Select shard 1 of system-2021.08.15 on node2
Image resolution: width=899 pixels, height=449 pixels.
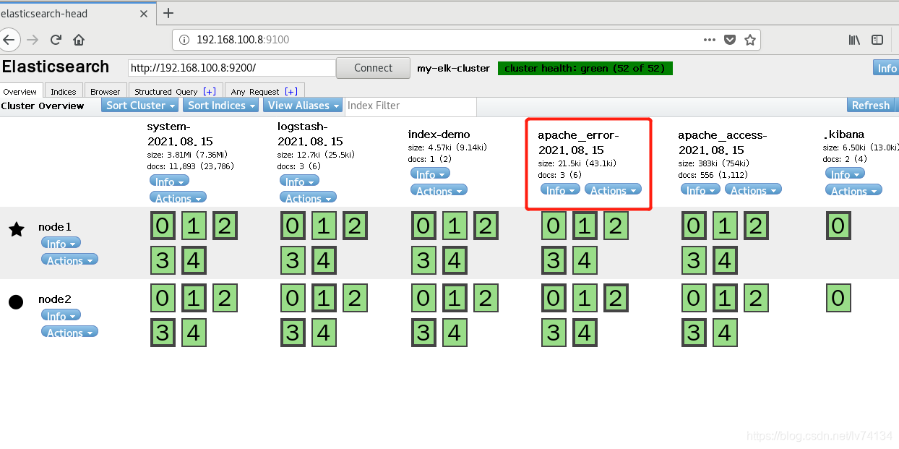[193, 297]
